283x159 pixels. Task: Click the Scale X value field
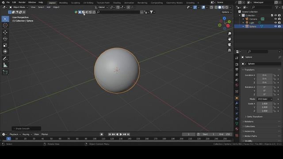point(264,104)
